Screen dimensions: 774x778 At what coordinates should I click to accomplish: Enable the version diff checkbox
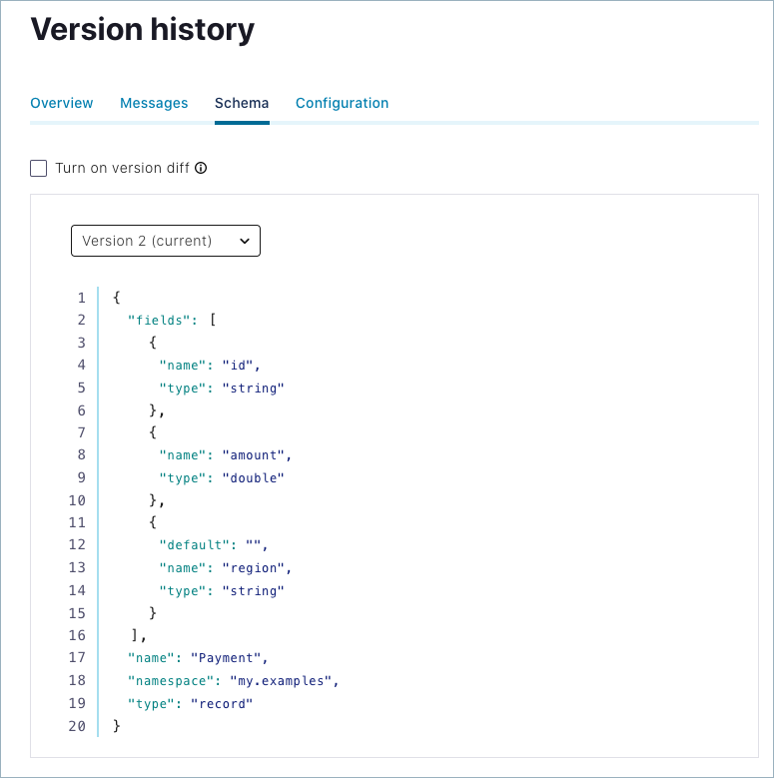click(39, 168)
